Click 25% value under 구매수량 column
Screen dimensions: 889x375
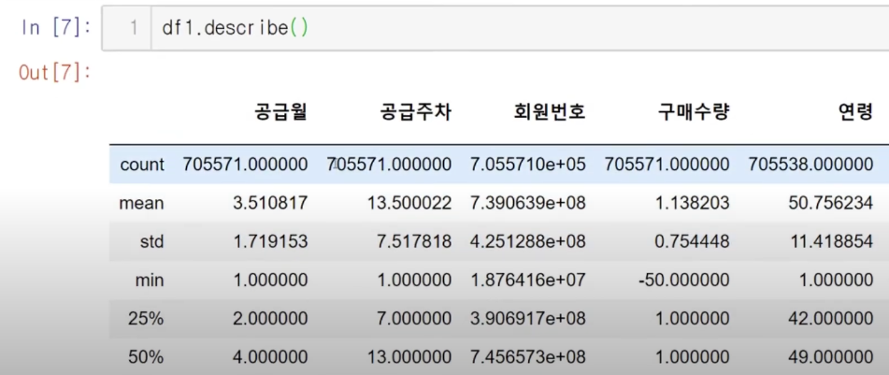[694, 319]
